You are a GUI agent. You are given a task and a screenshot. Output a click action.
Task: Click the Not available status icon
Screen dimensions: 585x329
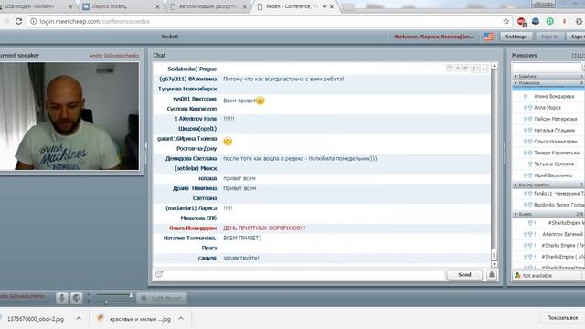[x=517, y=275]
